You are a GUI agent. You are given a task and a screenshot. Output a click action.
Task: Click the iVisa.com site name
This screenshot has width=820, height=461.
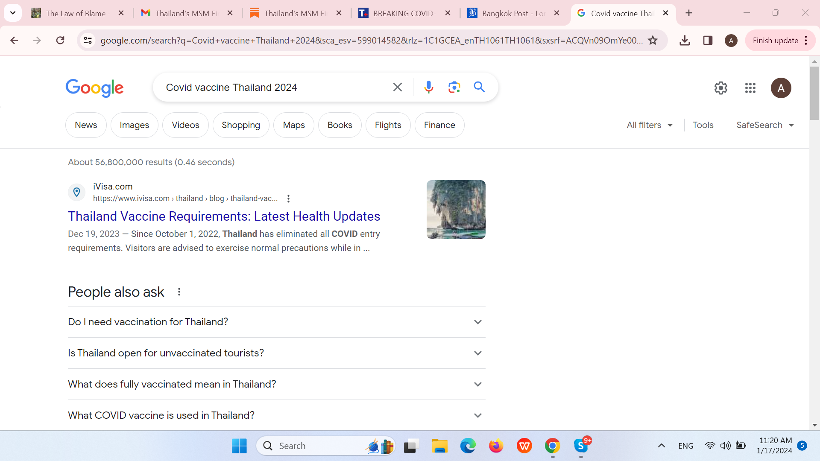pos(113,187)
